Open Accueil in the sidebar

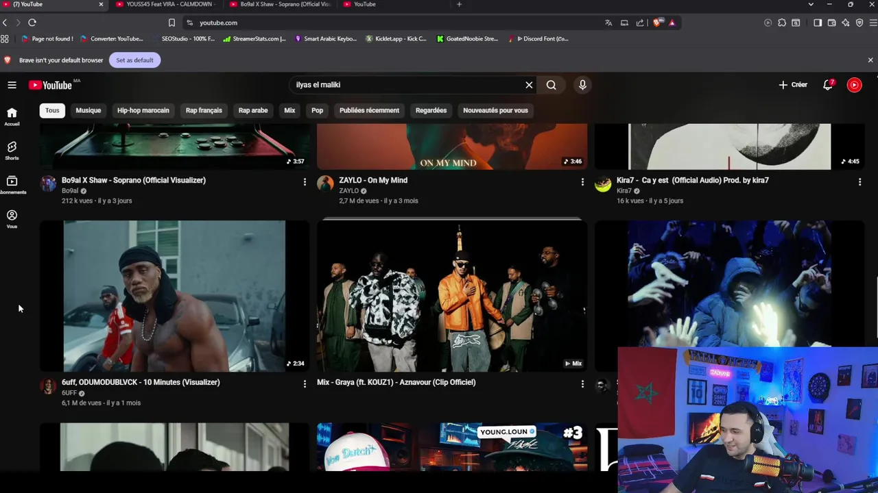click(12, 116)
